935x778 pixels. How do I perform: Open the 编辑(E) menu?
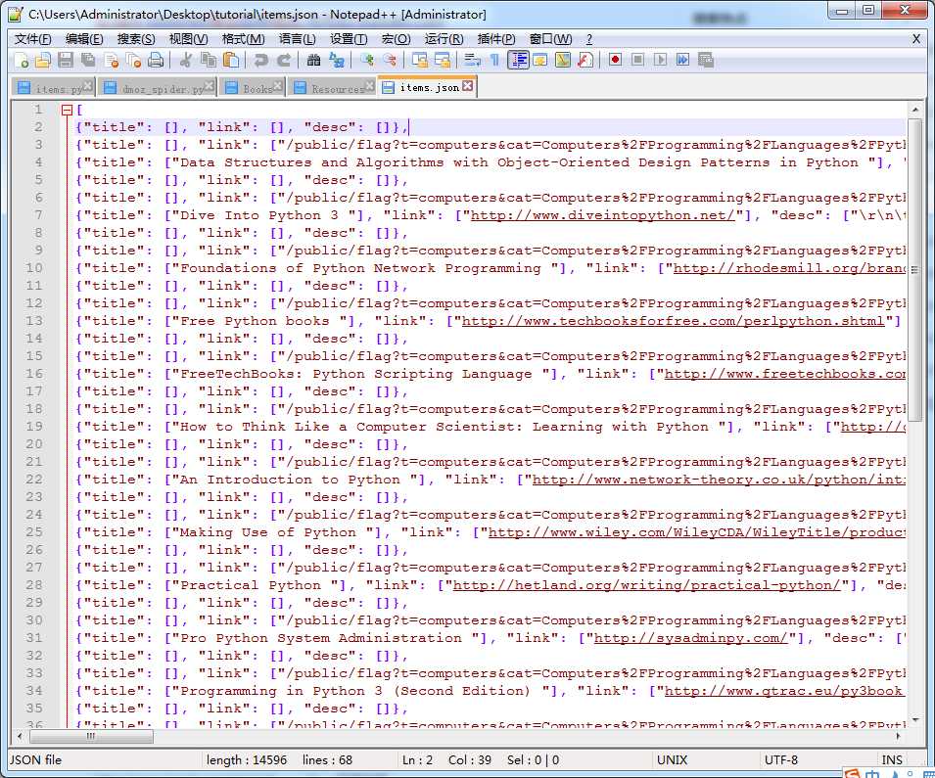tap(84, 39)
